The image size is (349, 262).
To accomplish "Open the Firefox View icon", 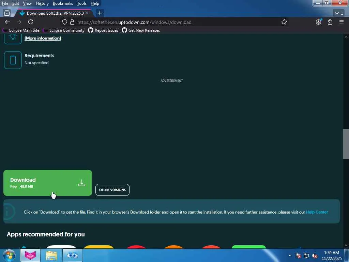I will coord(7,13).
